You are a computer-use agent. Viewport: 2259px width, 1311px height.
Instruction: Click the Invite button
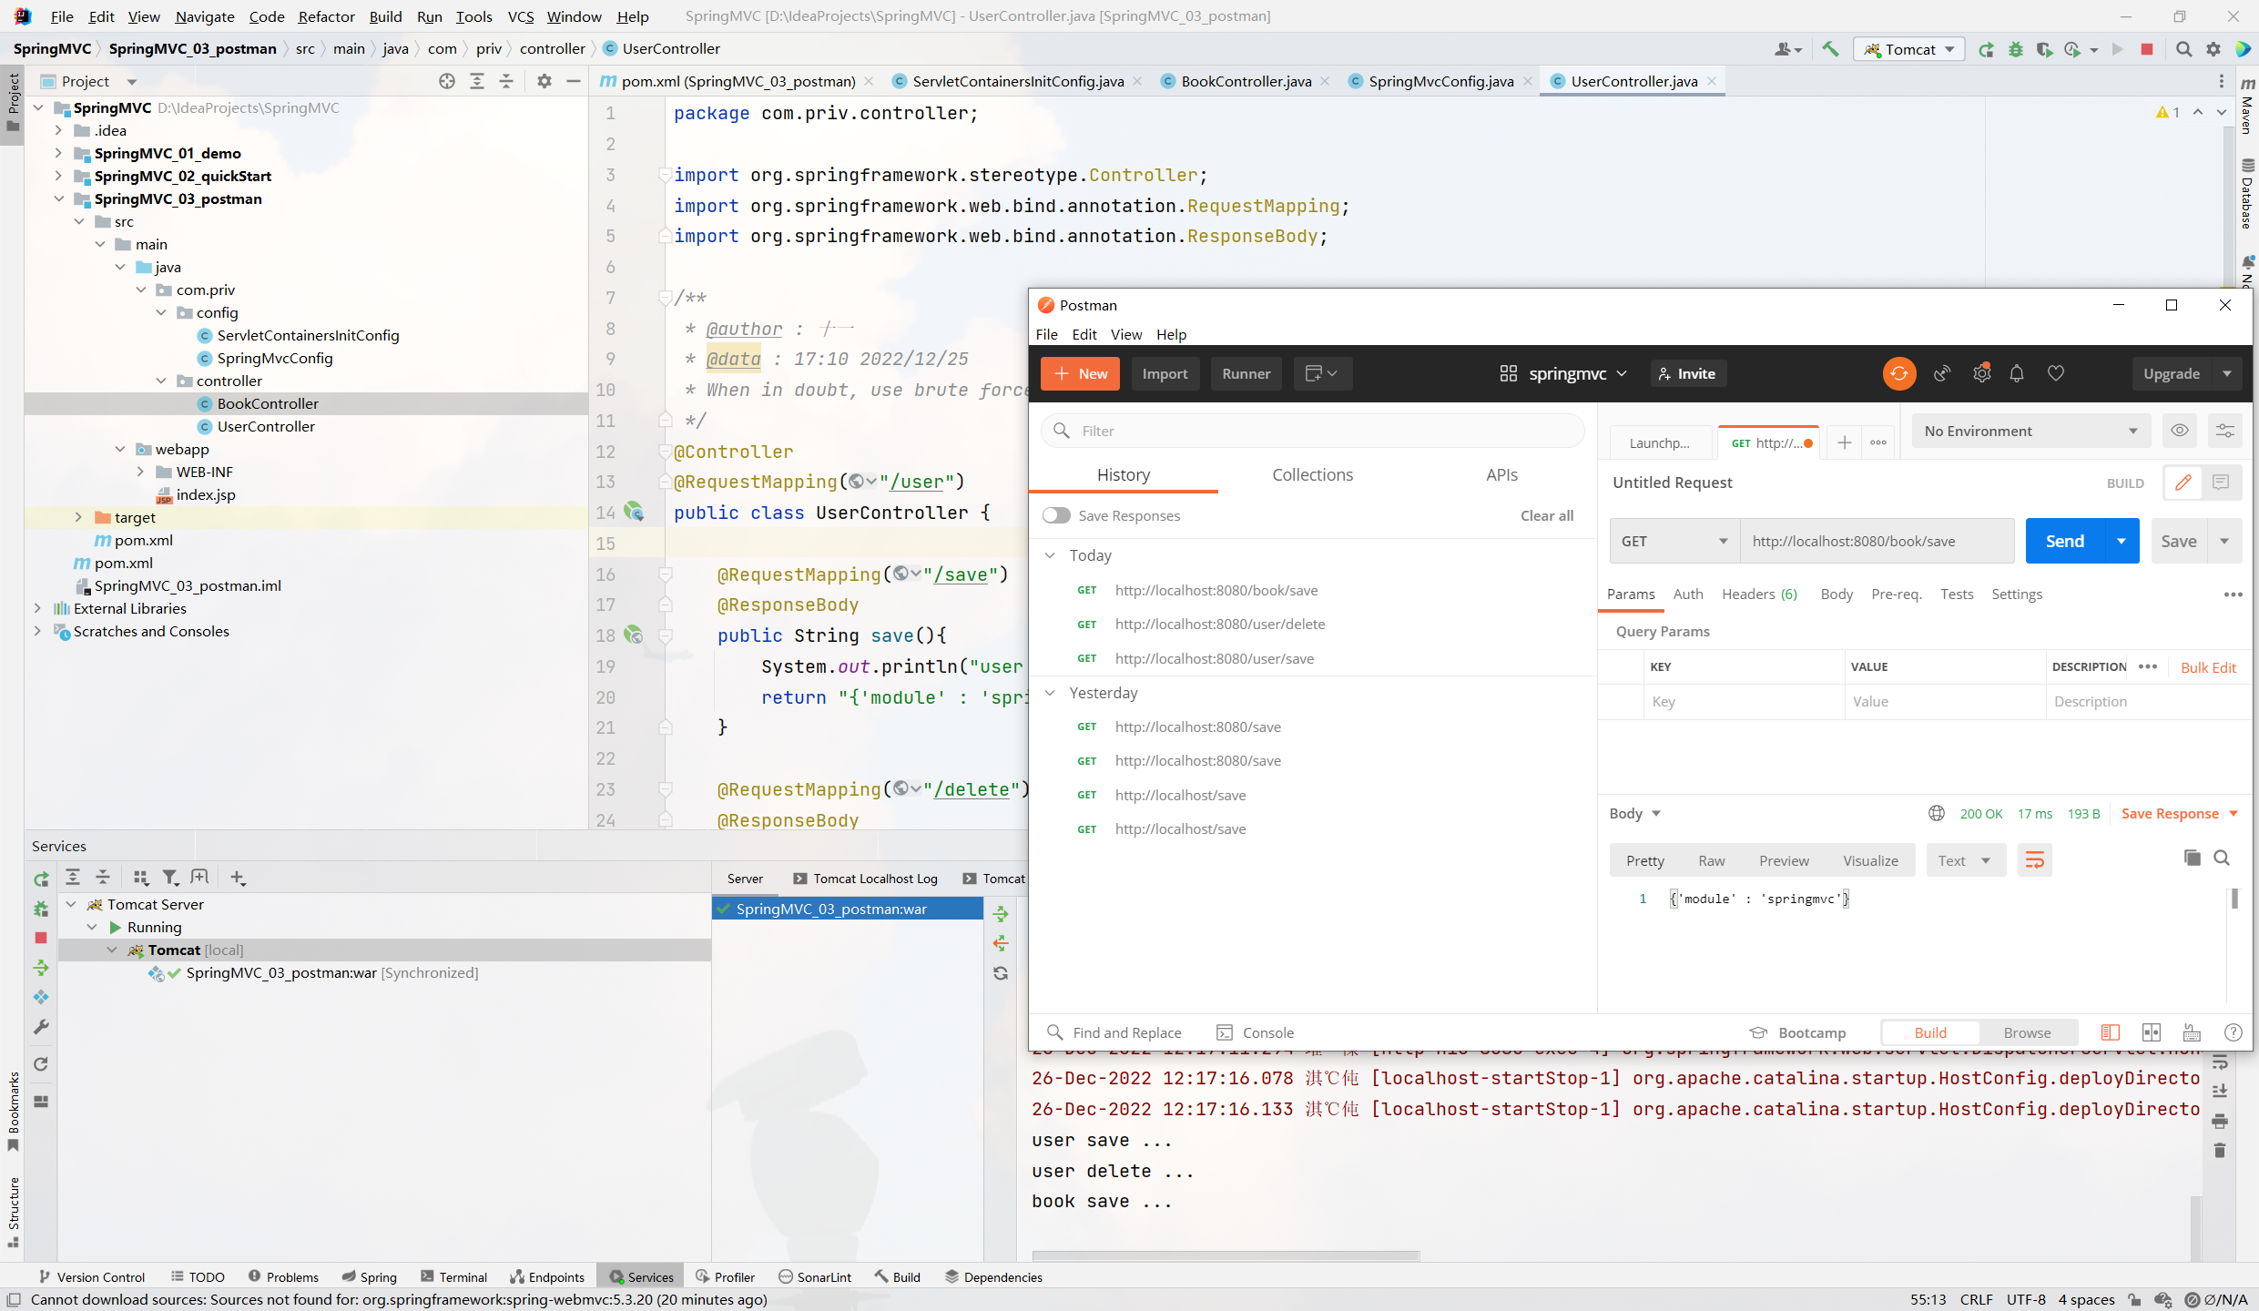click(1687, 373)
